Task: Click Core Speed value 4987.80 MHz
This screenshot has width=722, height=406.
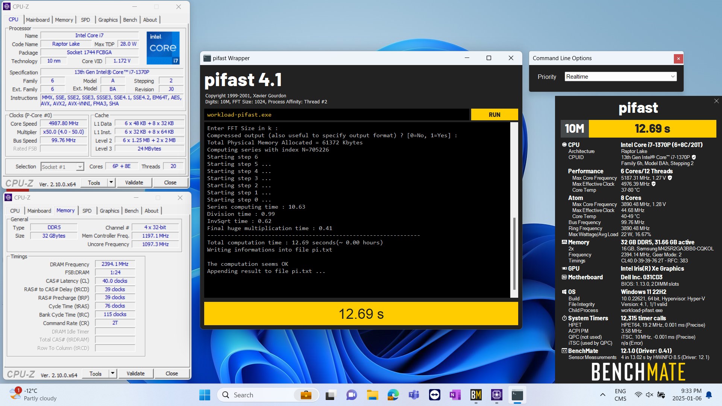Action: point(64,123)
